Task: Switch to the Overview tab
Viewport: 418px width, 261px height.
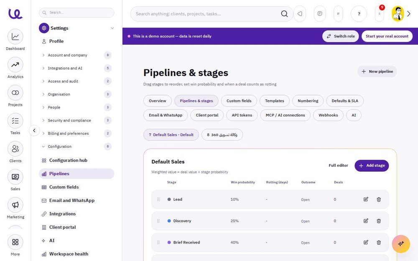Action: pos(157,101)
